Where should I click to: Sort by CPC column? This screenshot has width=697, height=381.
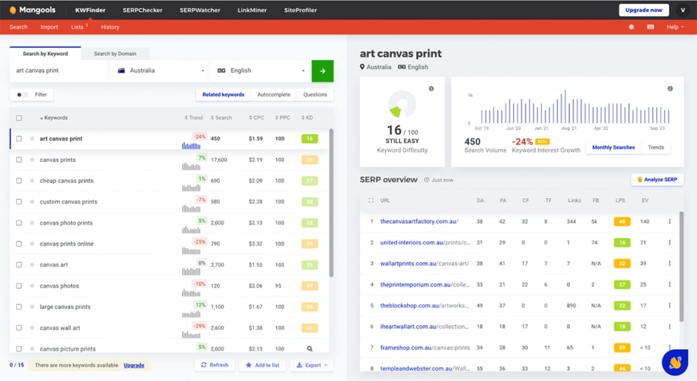tap(257, 118)
